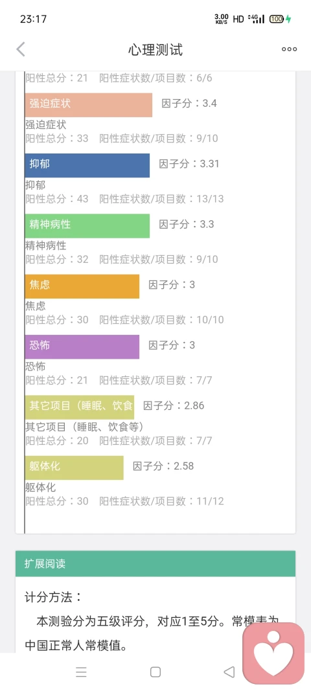Tap the 计分方法 heading text
Screen dimensions: 311x691
53,597
